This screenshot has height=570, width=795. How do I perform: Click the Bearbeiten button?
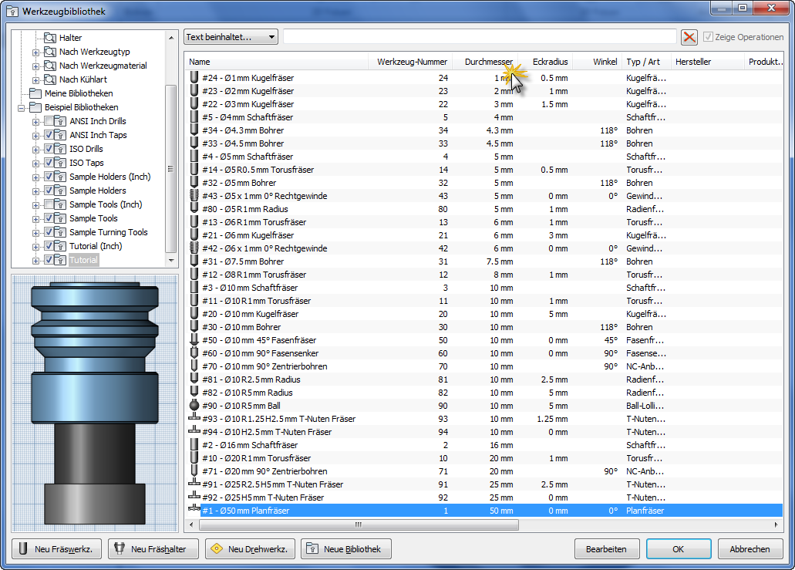tap(606, 549)
